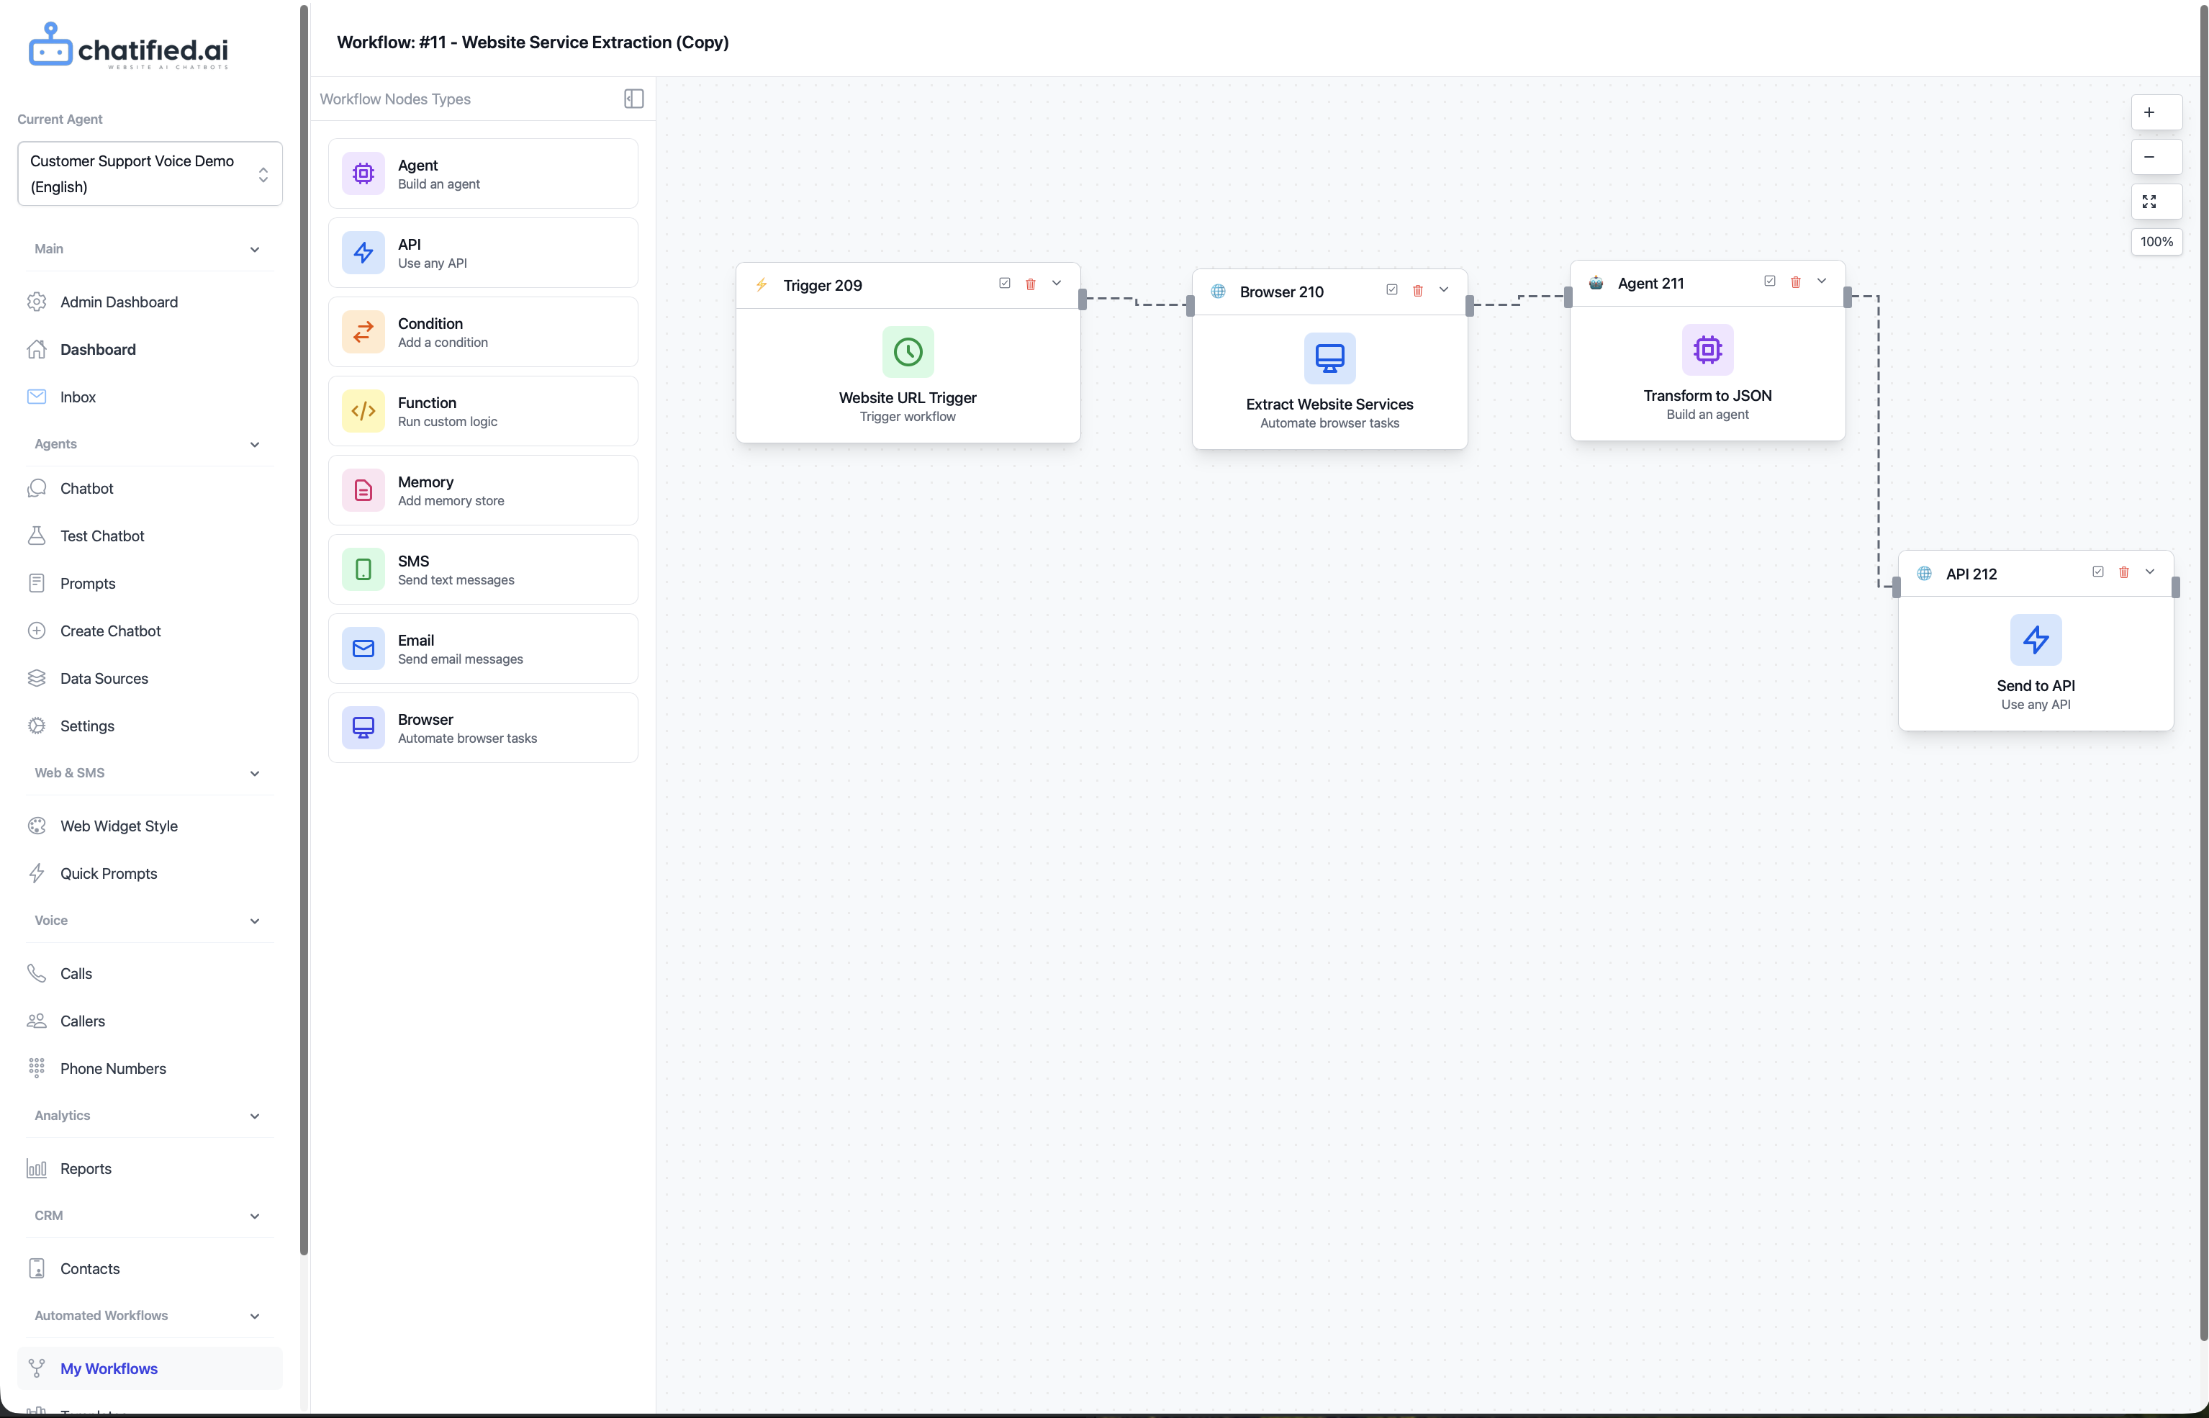Open the Inbox menu item

77,397
